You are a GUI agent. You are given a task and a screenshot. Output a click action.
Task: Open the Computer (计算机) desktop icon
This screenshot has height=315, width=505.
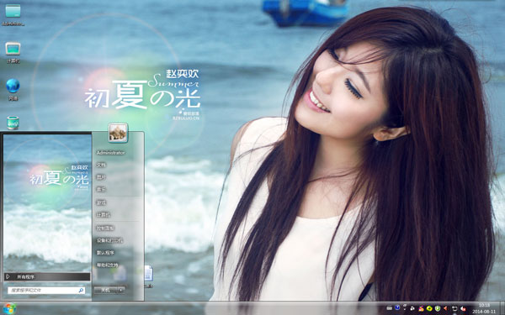[x=13, y=52]
